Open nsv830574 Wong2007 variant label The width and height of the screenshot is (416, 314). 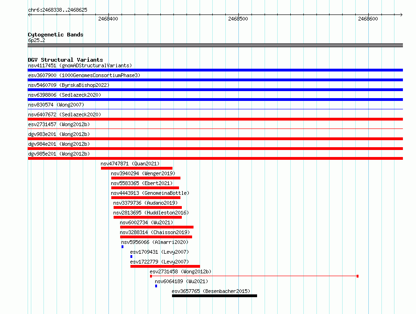[56, 105]
